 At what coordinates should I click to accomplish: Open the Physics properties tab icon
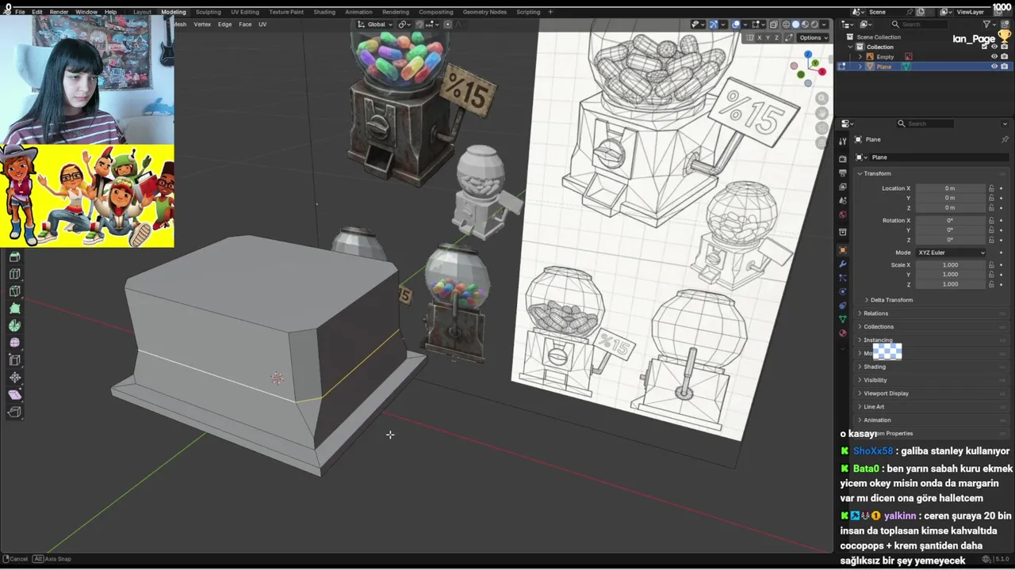pyautogui.click(x=842, y=291)
